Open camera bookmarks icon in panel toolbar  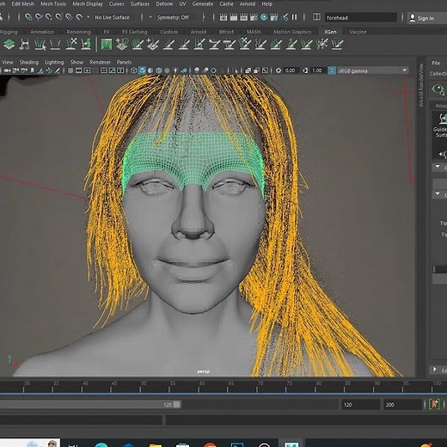tap(32, 70)
